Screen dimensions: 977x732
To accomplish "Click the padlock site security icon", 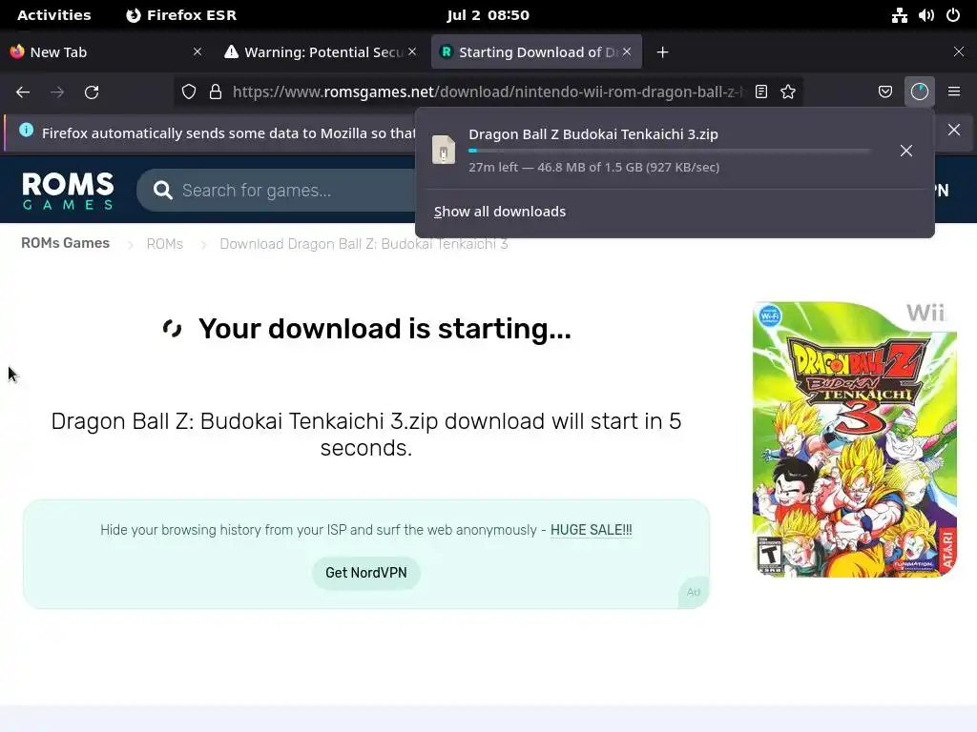I will click(x=216, y=92).
